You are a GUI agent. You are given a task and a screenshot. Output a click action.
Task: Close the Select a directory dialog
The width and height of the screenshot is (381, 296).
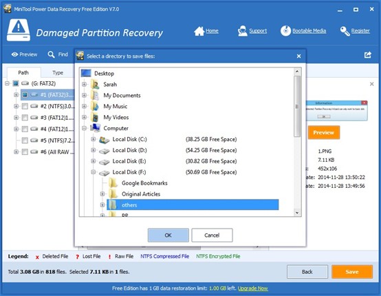click(299, 56)
